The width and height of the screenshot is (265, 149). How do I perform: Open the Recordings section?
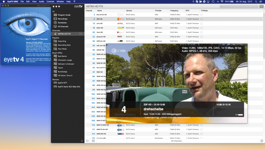click(x=63, y=19)
